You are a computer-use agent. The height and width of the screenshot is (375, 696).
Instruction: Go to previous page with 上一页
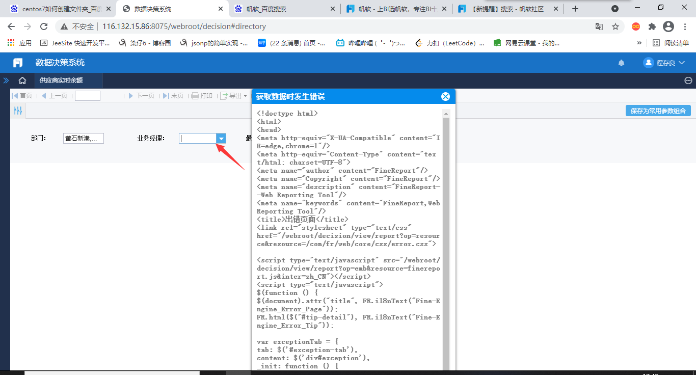pyautogui.click(x=55, y=96)
